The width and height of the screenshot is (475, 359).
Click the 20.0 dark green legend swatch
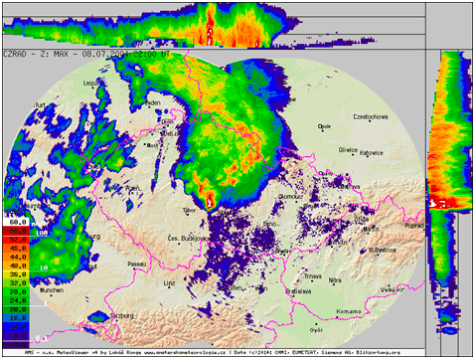(x=16, y=309)
